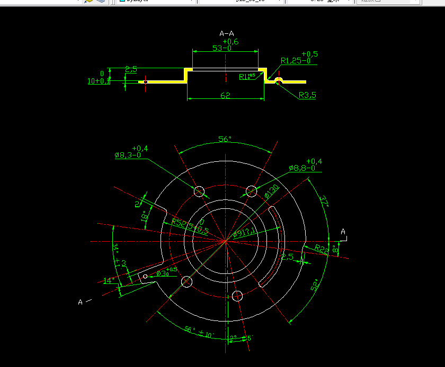Select the "ø8,3-0" hole diameter label

[128, 155]
